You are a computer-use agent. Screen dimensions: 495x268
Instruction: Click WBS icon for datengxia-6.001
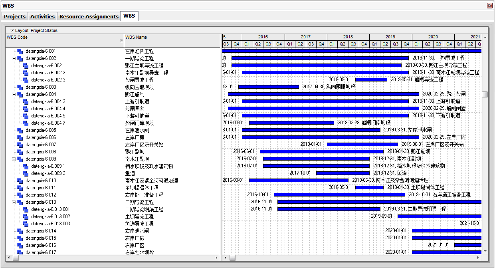20,52
